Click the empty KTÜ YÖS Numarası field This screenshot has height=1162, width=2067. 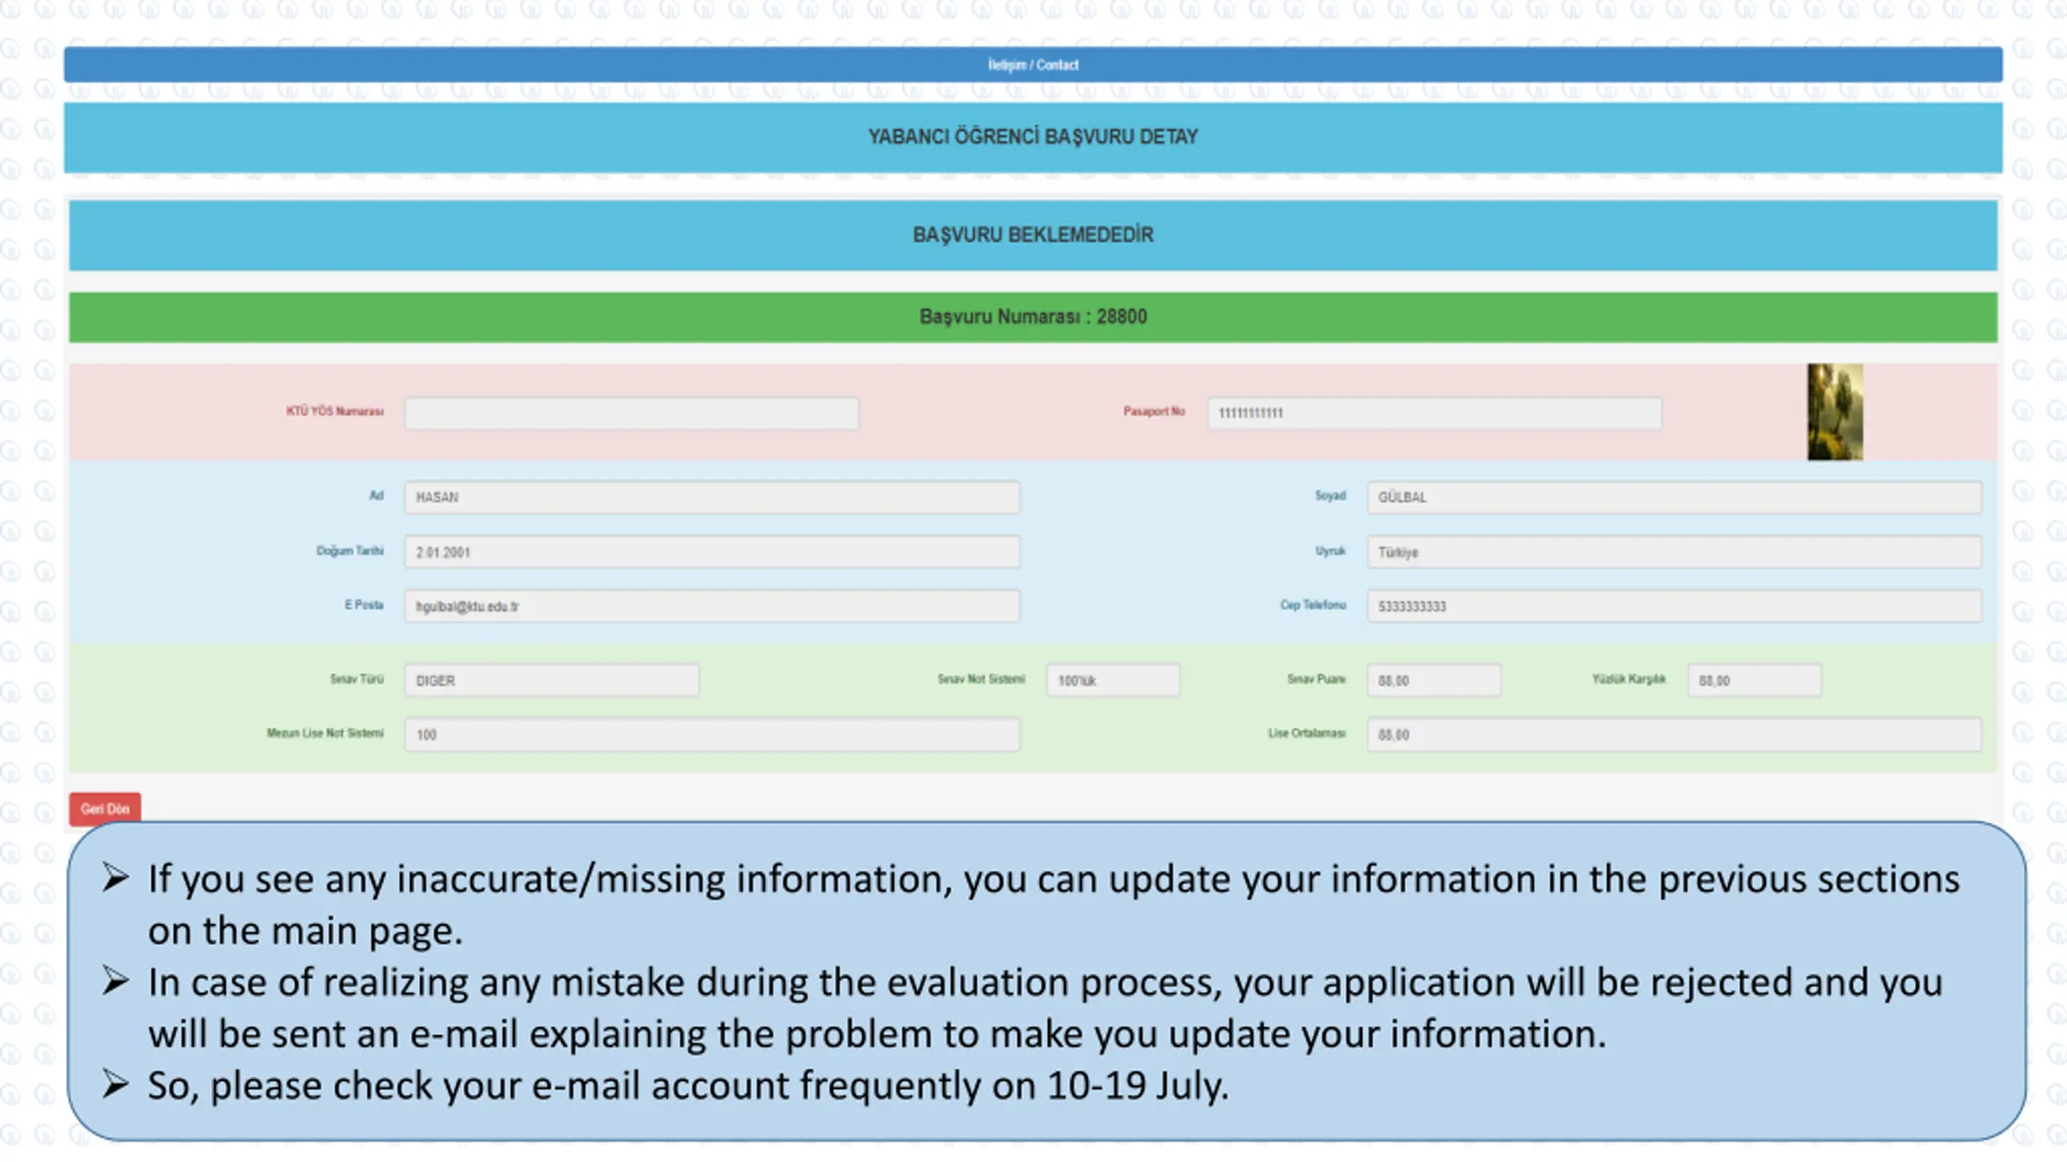(631, 413)
